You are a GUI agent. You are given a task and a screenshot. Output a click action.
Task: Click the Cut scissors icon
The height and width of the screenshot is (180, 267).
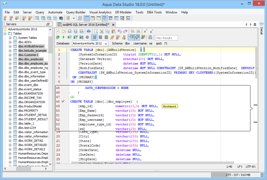tap(101, 31)
